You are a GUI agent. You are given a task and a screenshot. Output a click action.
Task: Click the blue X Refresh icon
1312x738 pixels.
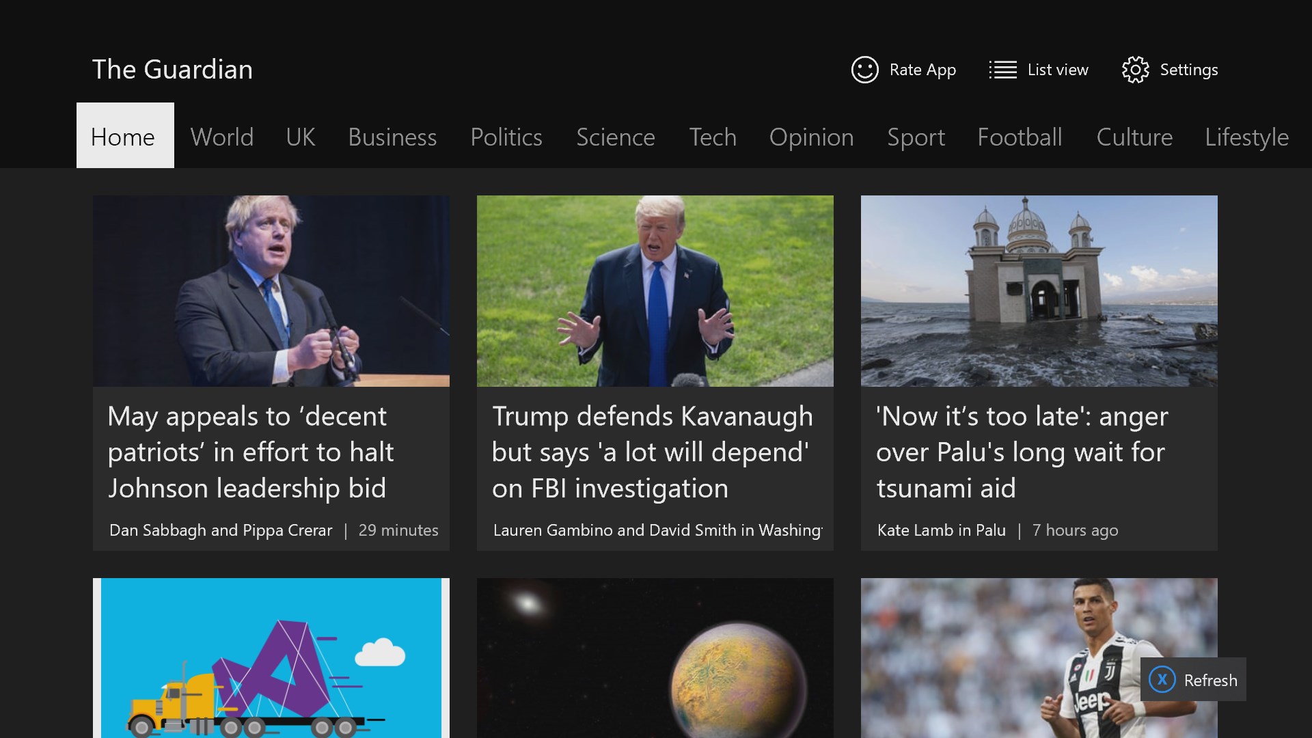pyautogui.click(x=1162, y=679)
